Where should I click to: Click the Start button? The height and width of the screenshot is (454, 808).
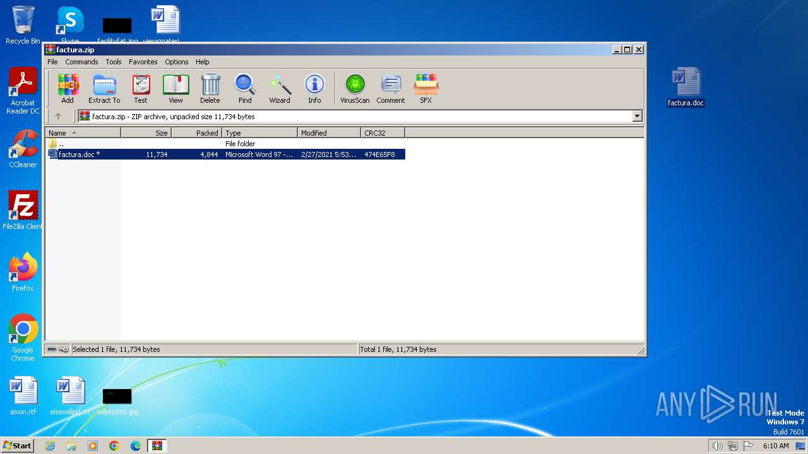point(17,446)
